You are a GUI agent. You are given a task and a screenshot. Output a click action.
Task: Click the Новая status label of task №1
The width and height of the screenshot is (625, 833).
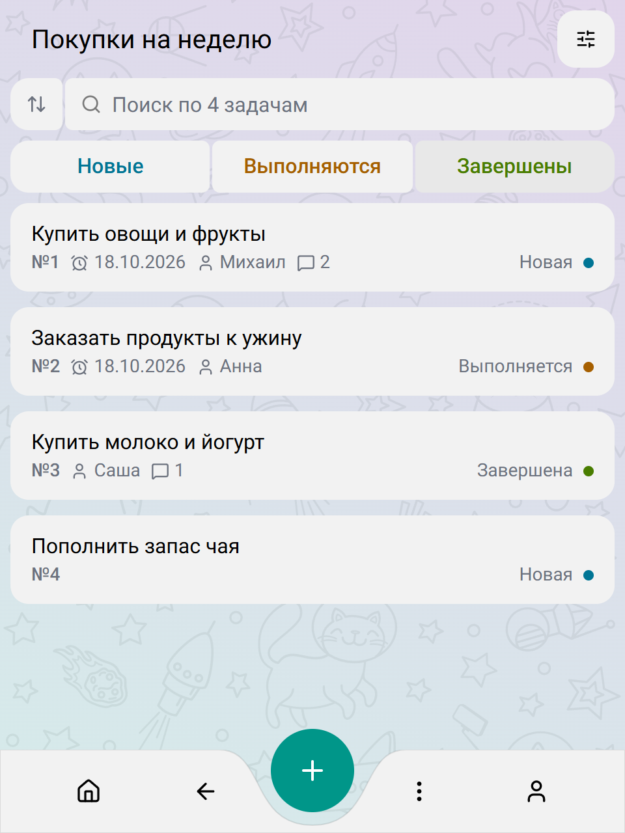[x=546, y=262]
